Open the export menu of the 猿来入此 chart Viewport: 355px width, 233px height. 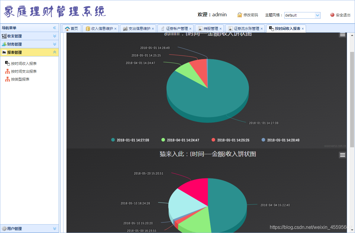pyautogui.click(x=342, y=155)
